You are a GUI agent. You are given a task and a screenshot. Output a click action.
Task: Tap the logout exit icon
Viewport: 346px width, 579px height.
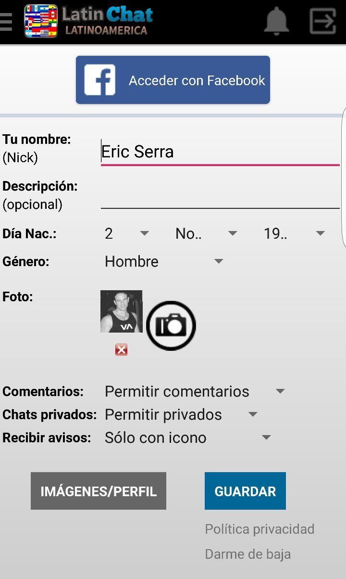[x=322, y=21]
